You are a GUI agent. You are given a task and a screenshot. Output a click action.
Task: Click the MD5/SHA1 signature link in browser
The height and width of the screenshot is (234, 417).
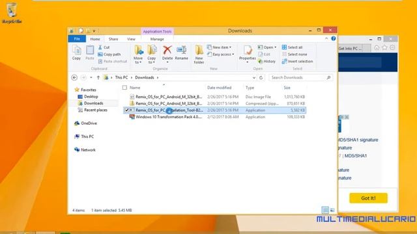point(358,140)
